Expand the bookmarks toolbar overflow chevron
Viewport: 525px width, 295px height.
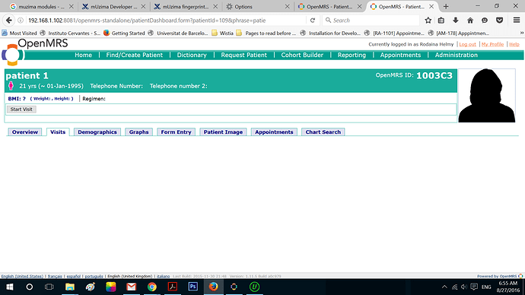[x=521, y=33]
